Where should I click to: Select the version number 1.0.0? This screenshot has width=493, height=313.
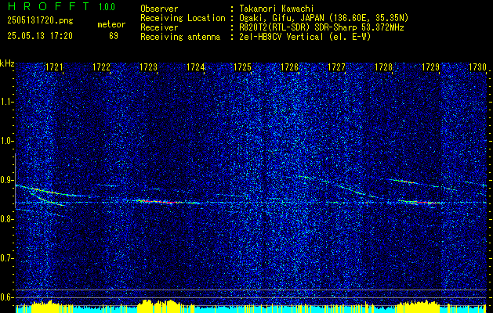(107, 7)
